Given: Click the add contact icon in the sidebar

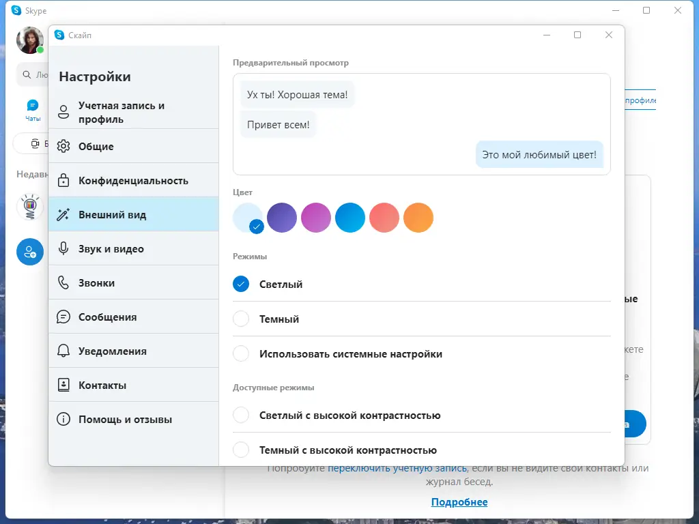Looking at the screenshot, I should (x=29, y=252).
